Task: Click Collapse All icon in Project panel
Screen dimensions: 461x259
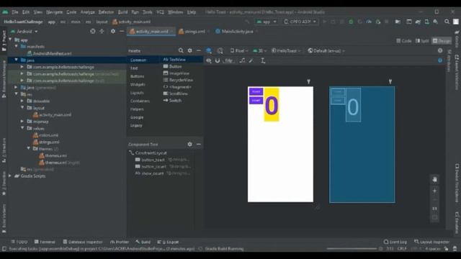Action: tap(102, 31)
